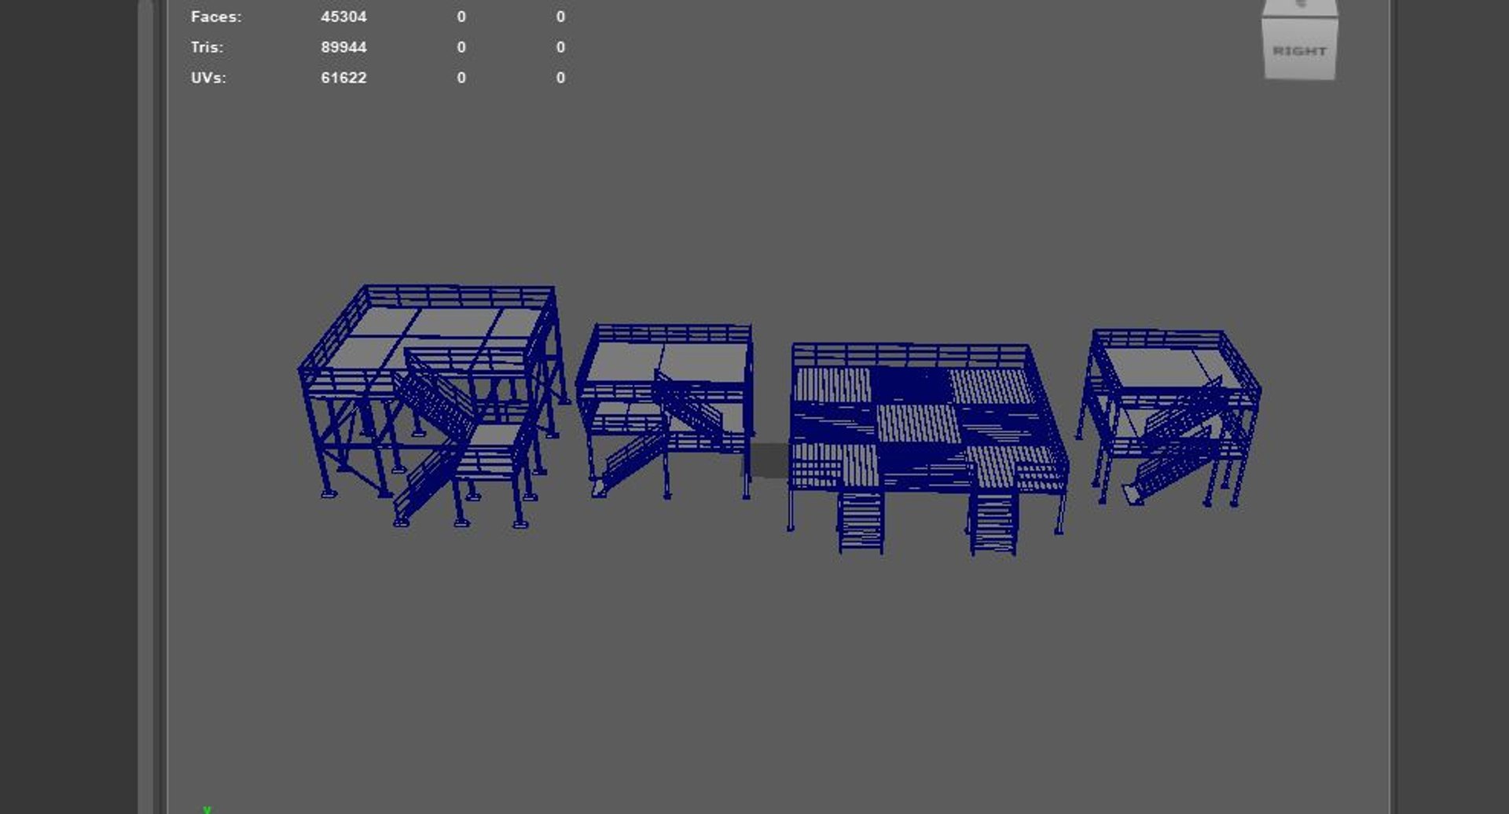Click the RIGHT face of the view cube

pyautogui.click(x=1299, y=50)
